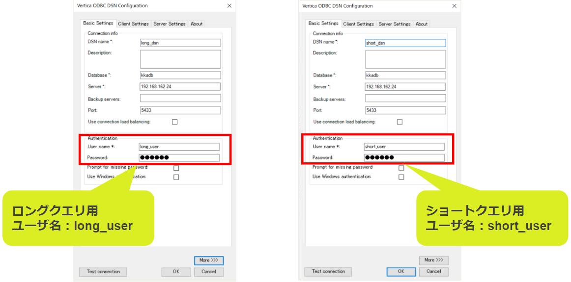Viewport: 571px width, 282px height.
Task: Expand More >>> options in long_dsn dialog
Action: [209, 260]
